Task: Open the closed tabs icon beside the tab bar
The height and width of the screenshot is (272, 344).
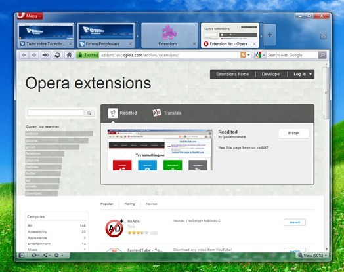Action: tap(324, 36)
